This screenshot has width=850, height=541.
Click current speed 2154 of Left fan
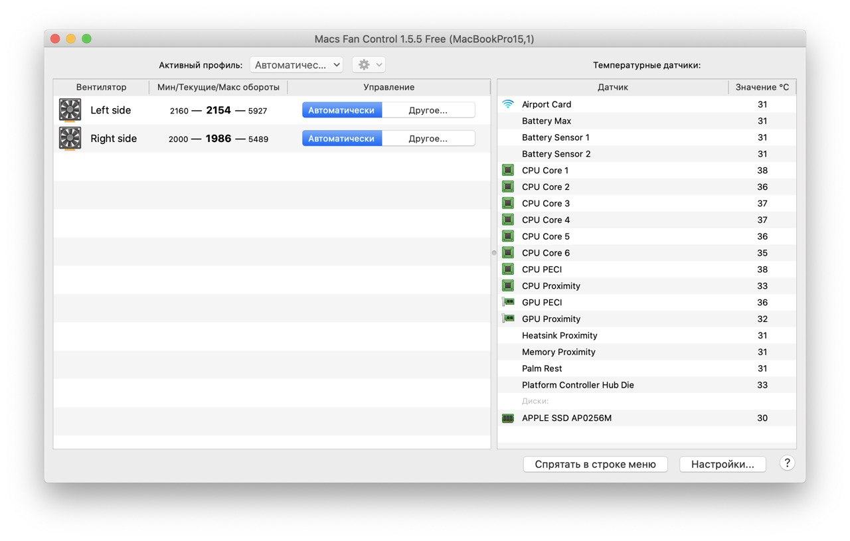coord(218,110)
